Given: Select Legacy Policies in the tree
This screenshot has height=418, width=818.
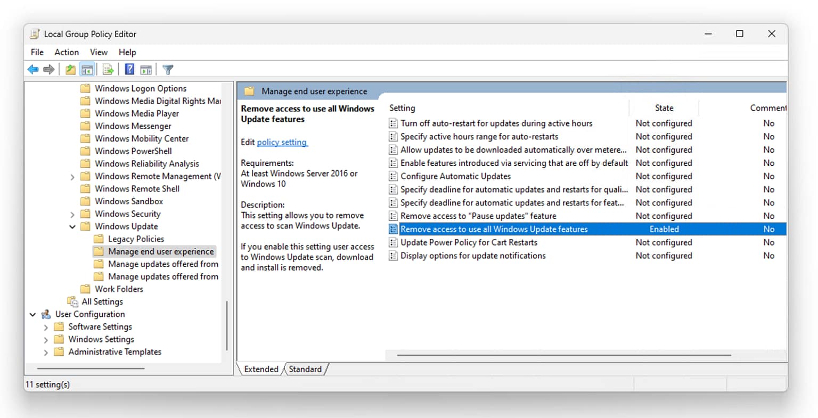Looking at the screenshot, I should [136, 239].
